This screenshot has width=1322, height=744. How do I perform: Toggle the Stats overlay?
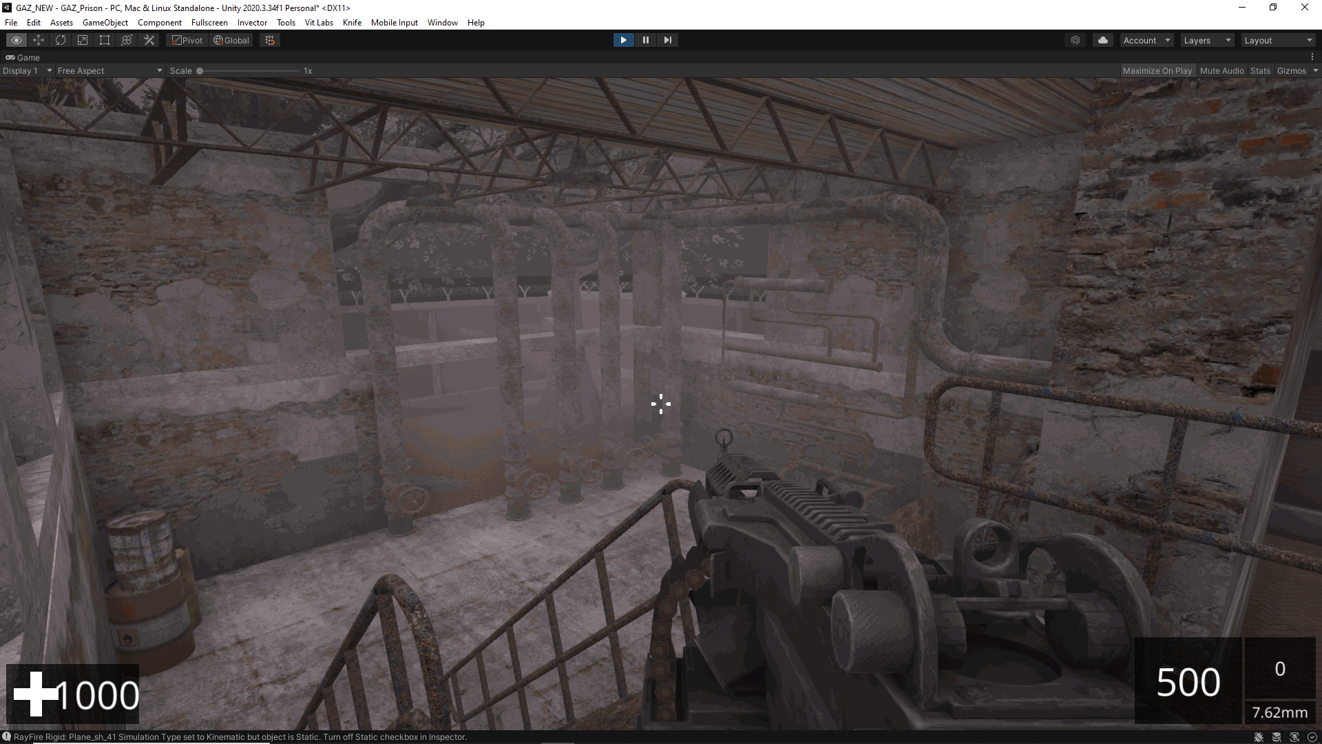tap(1260, 70)
